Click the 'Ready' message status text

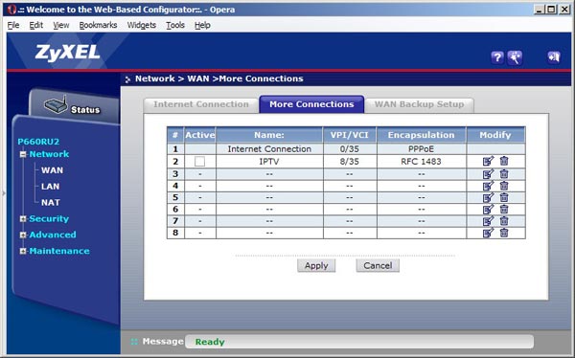point(210,342)
